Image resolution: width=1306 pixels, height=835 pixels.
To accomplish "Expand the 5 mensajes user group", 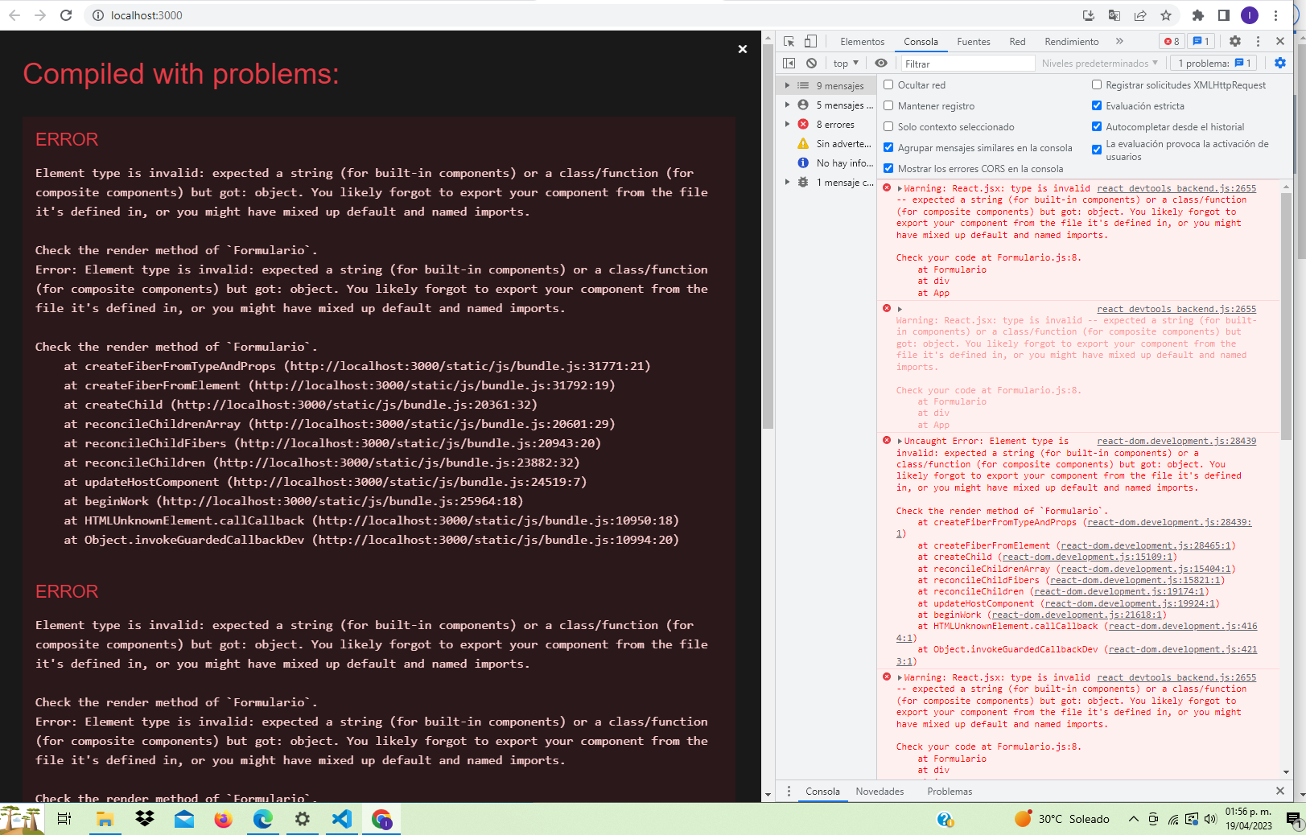I will (787, 105).
